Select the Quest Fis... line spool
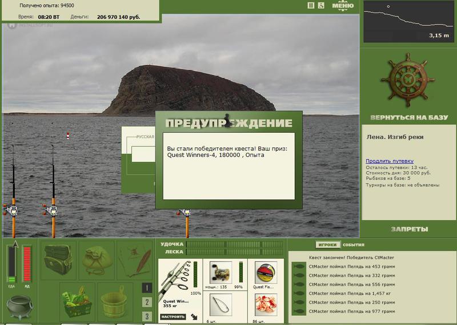 (266, 272)
